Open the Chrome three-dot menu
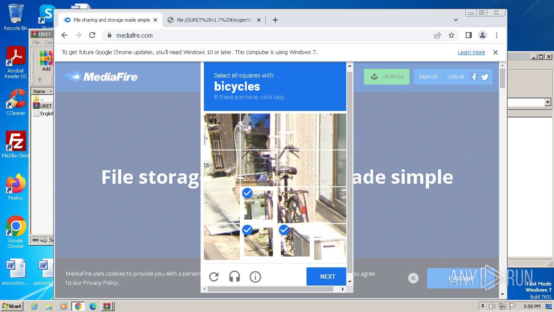The width and height of the screenshot is (554, 312). click(x=496, y=36)
